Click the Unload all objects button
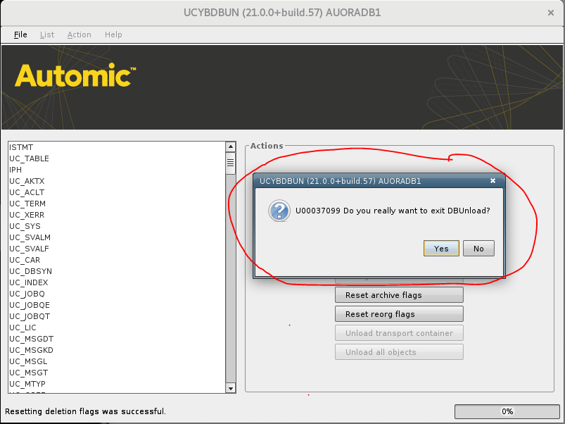Screen dimensions: 565x424 coord(399,352)
